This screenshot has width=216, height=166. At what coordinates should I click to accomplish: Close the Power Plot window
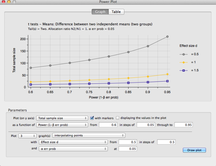3,2
